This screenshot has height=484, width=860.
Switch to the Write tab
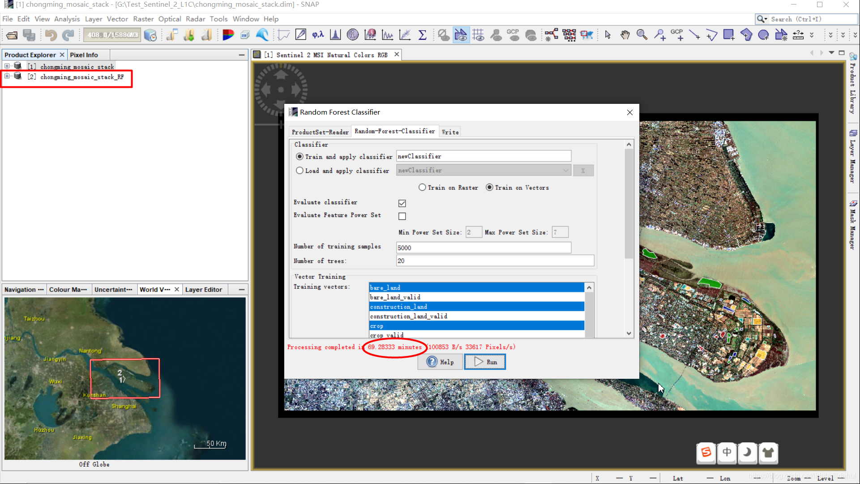[451, 131]
